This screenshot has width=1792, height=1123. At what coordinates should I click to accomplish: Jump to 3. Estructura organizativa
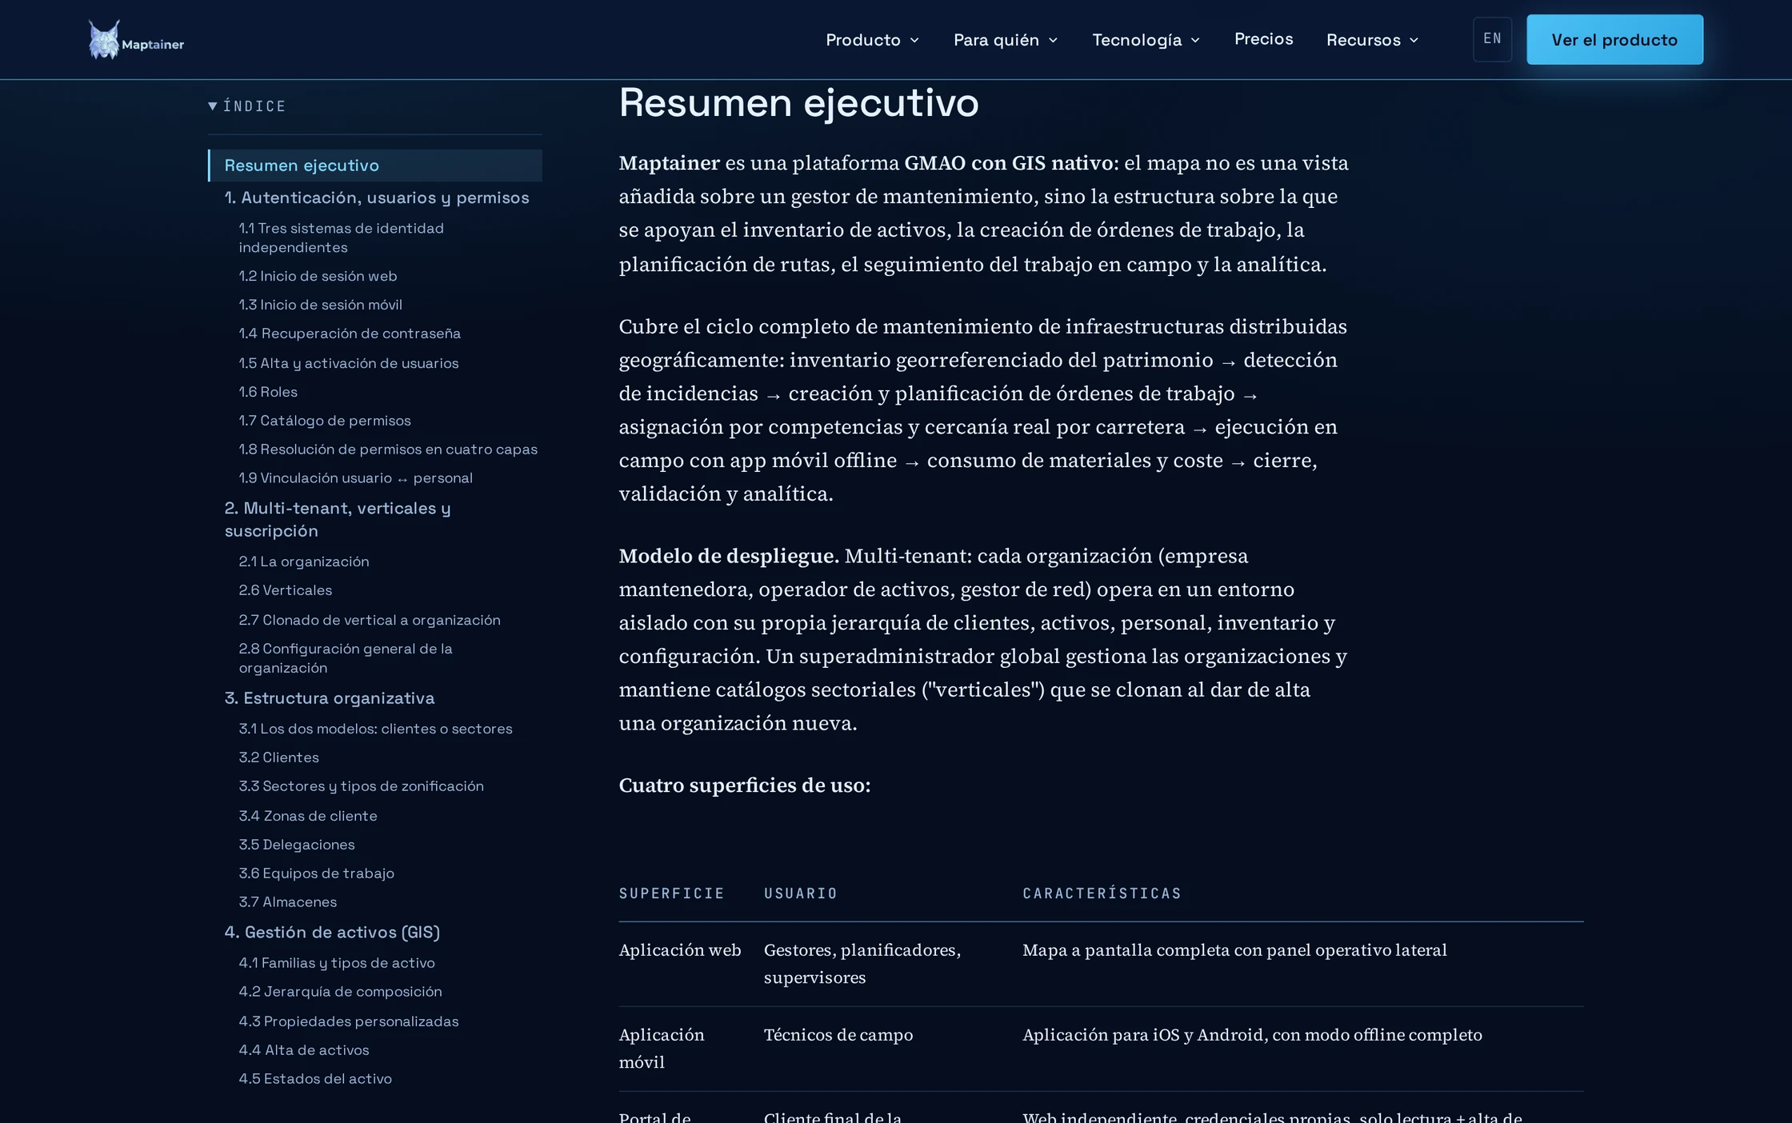pos(330,698)
